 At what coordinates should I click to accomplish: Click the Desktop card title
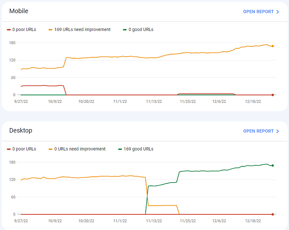(21, 130)
